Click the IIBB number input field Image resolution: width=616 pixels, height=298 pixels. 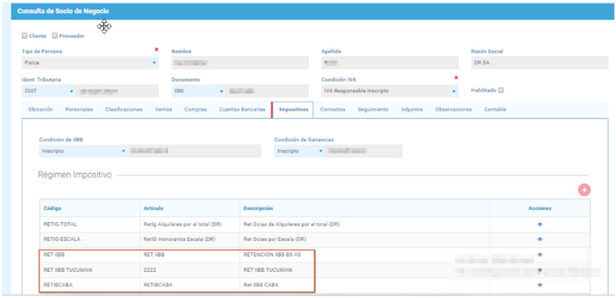click(195, 151)
